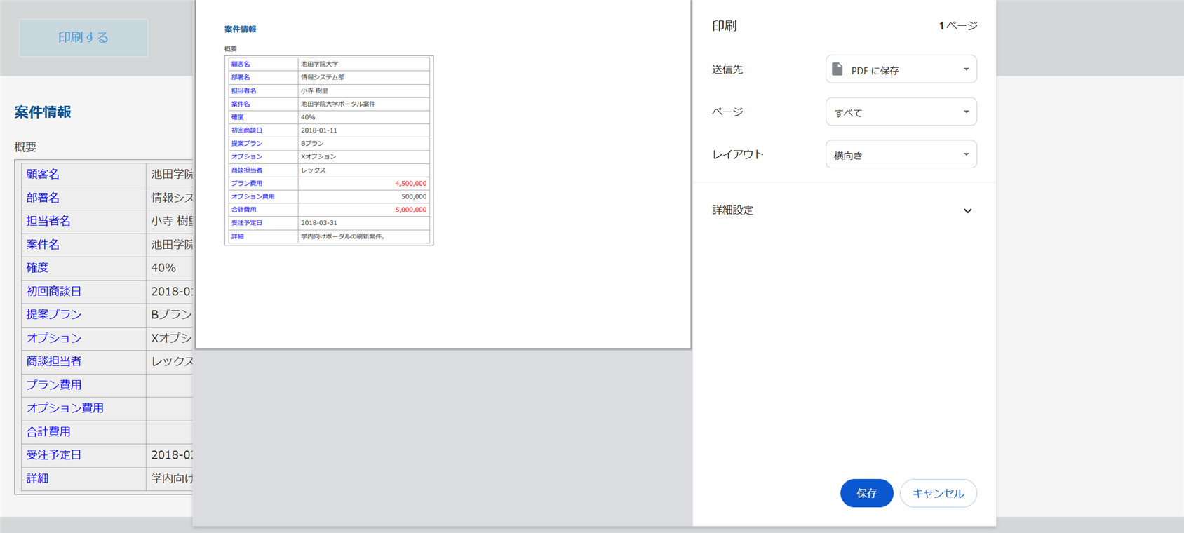
Task: Click the 印刷 dialog title
Action: pos(725,26)
